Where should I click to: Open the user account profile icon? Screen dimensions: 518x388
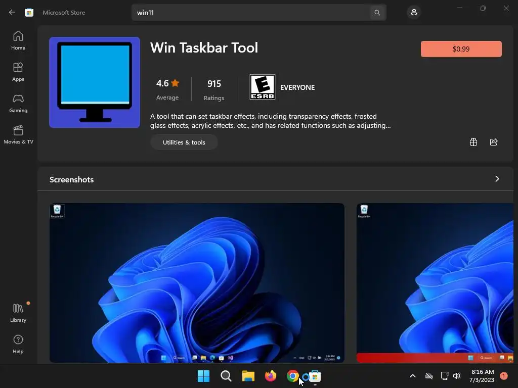pyautogui.click(x=414, y=13)
